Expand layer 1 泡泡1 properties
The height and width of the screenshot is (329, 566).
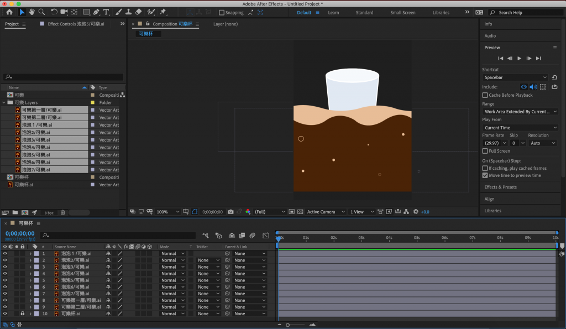click(30, 254)
